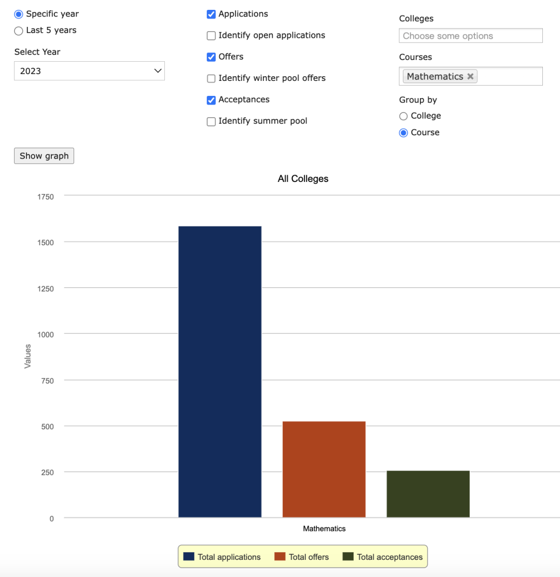Select the Last 5 years option
This screenshot has width=560, height=577.
[18, 31]
